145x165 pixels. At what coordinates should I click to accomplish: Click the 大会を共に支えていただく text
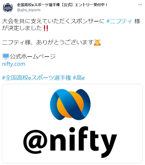click(x=36, y=21)
